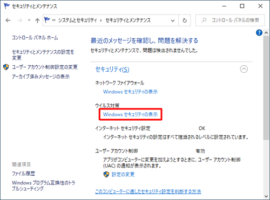Click OK status for internet security
The image size is (270, 200).
202,128
